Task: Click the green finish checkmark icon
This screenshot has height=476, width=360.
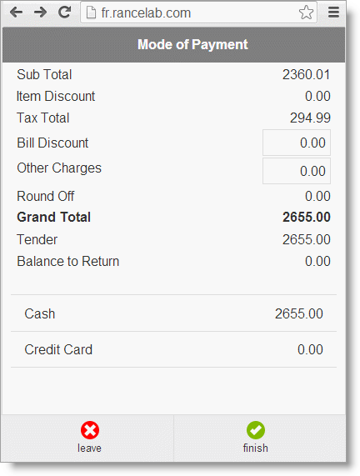Action: [256, 430]
